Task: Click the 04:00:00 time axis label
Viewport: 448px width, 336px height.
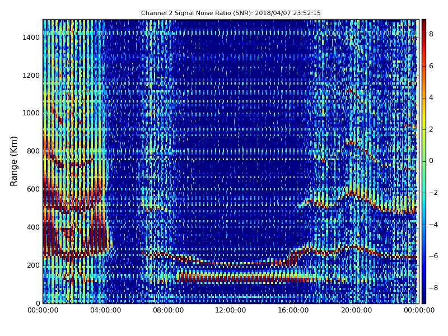Action: [106, 310]
